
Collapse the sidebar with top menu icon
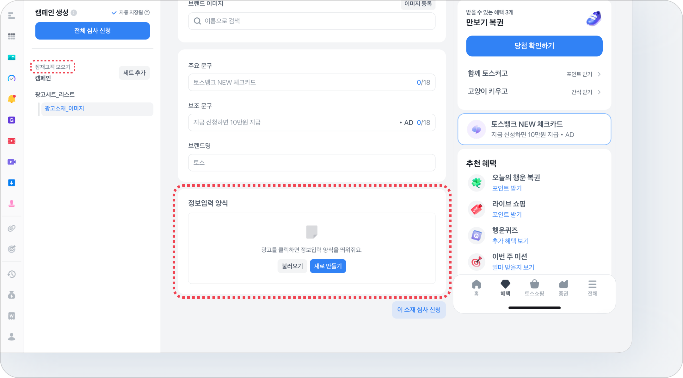pos(12,16)
